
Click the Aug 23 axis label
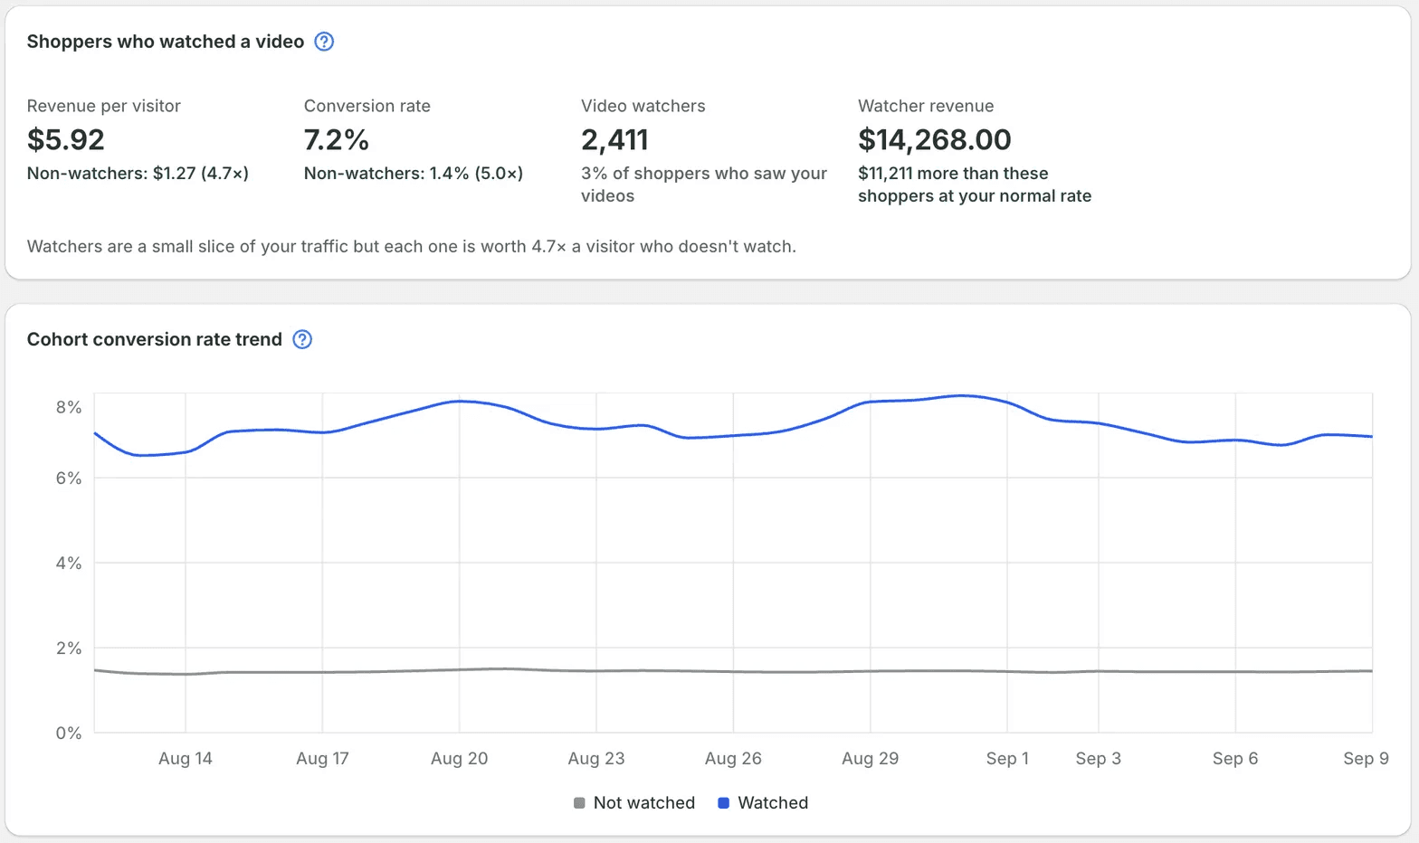596,758
